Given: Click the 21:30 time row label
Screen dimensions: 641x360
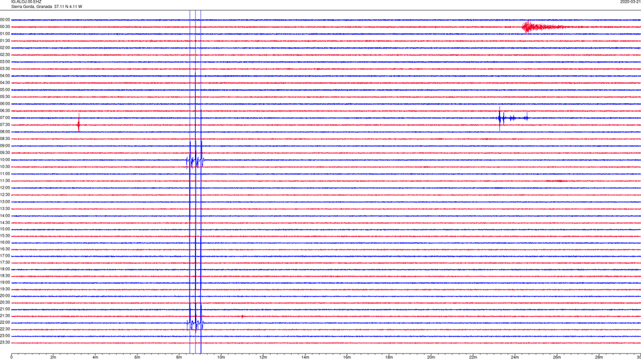Looking at the screenshot, I should (x=5, y=316).
